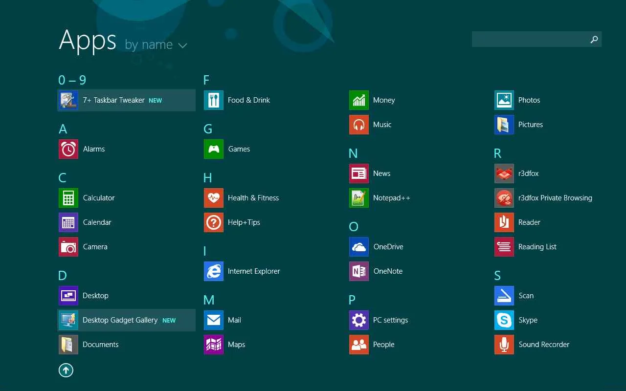Image resolution: width=626 pixels, height=391 pixels.
Task: Click the 'I' group header
Action: click(205, 251)
